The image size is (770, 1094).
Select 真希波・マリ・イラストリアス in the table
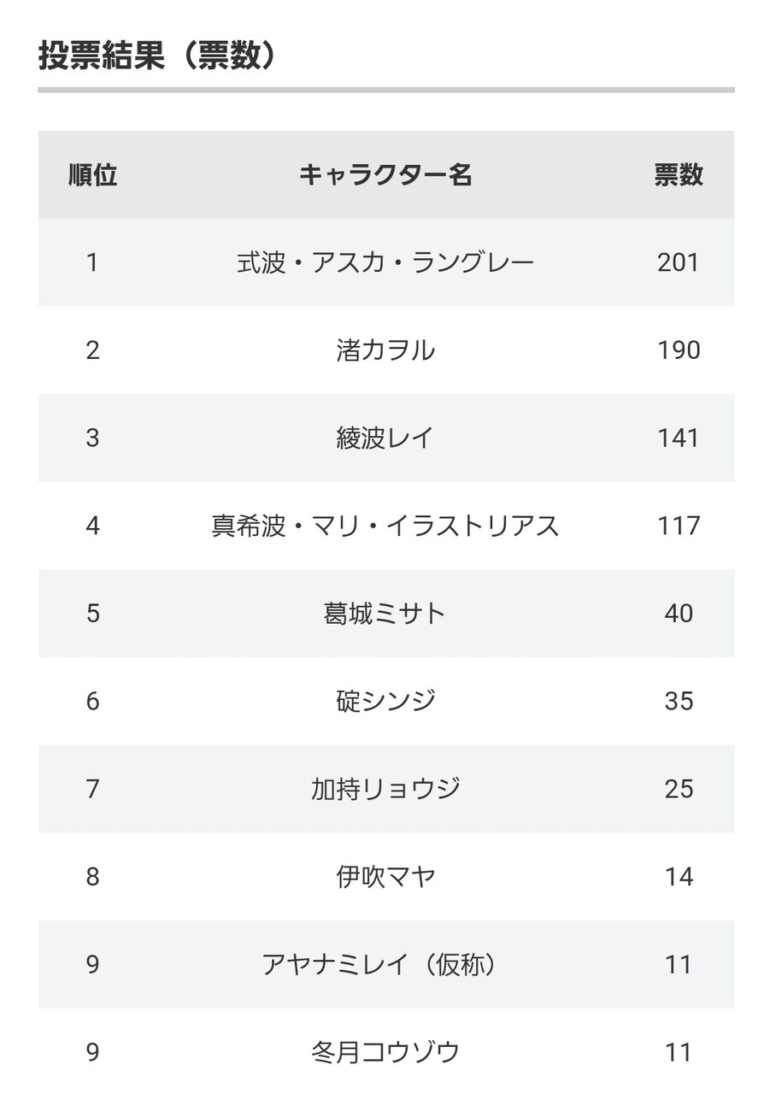pyautogui.click(x=385, y=526)
